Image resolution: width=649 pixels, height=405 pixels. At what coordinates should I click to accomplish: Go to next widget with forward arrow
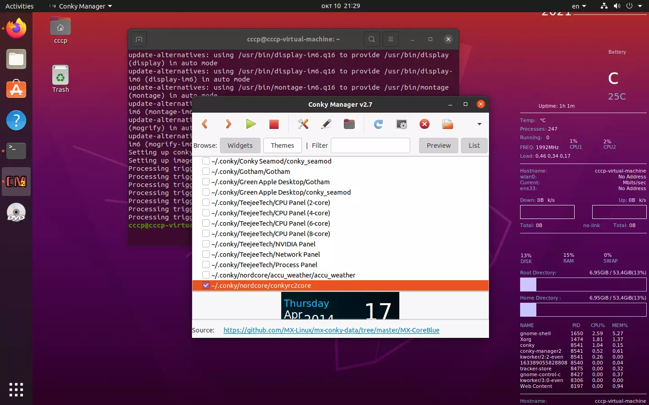tap(228, 124)
